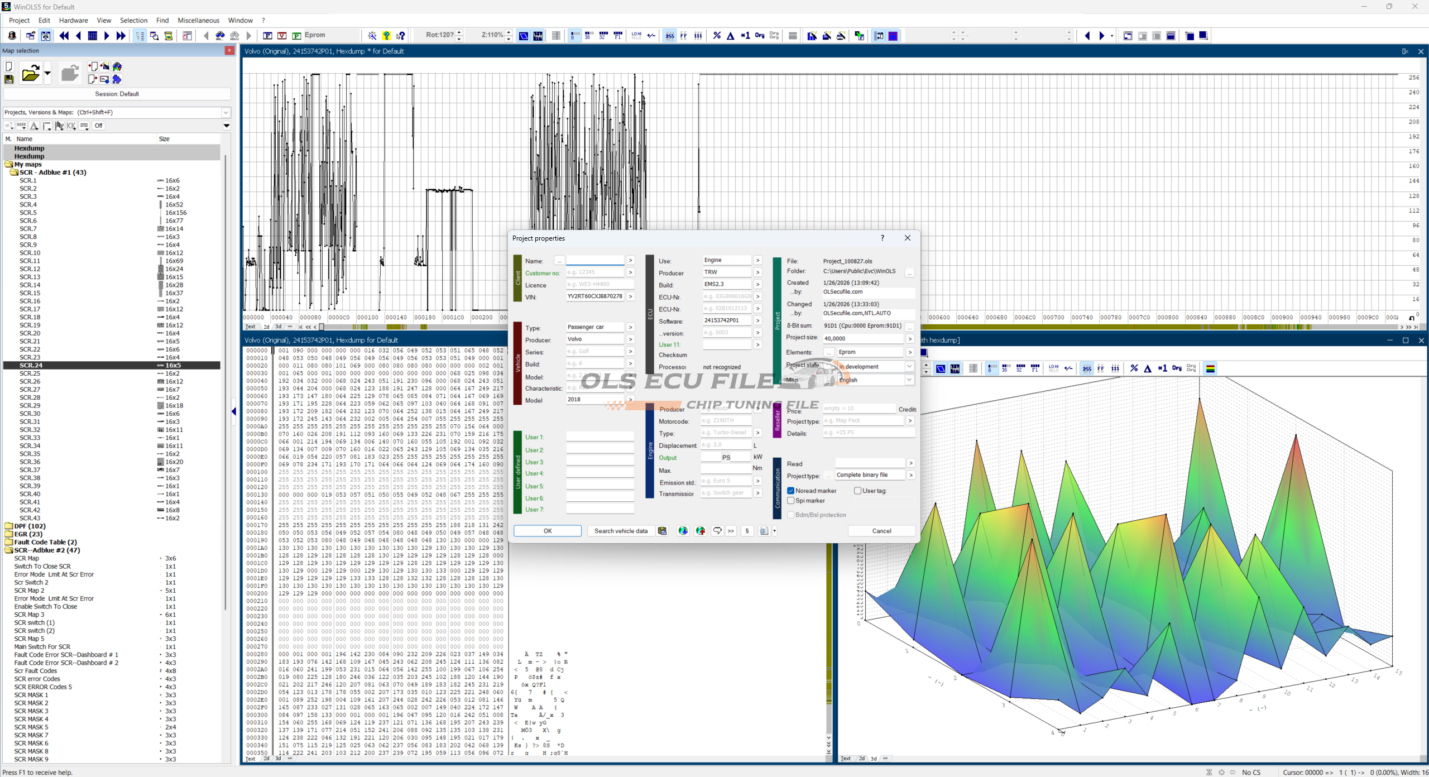Click the percent difference view icon

point(717,36)
